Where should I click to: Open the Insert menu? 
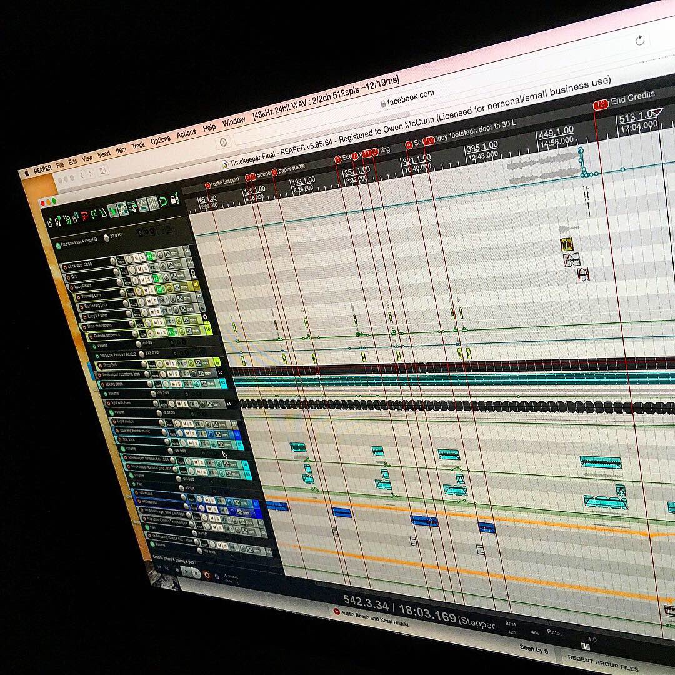[x=104, y=154]
